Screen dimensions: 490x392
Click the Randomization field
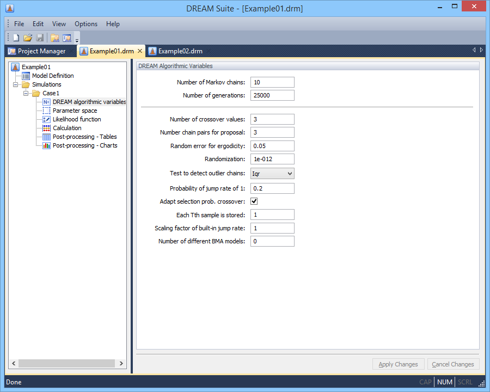[x=272, y=159]
